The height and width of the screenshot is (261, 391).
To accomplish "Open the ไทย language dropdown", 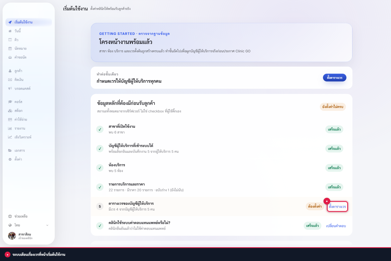I will pos(28,225).
